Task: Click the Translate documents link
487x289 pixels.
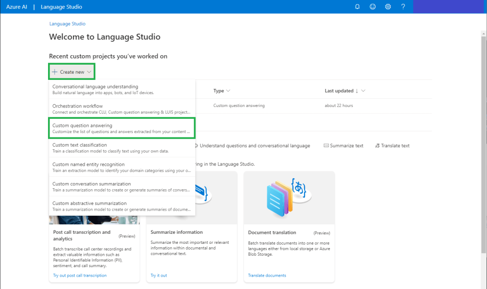Action: tap(267, 275)
